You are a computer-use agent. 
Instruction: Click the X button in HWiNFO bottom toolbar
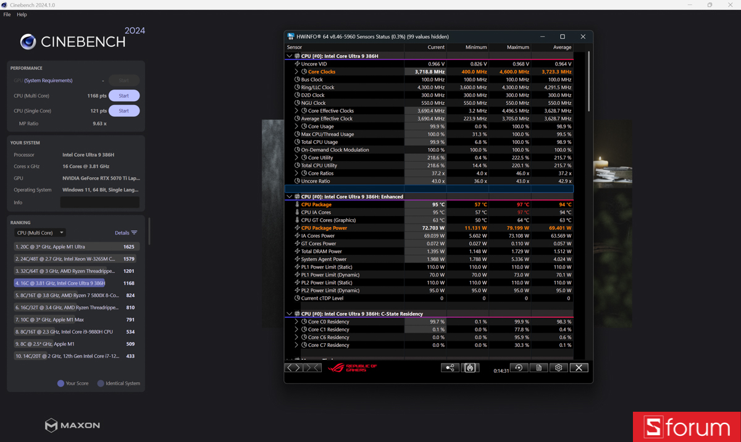pos(579,368)
